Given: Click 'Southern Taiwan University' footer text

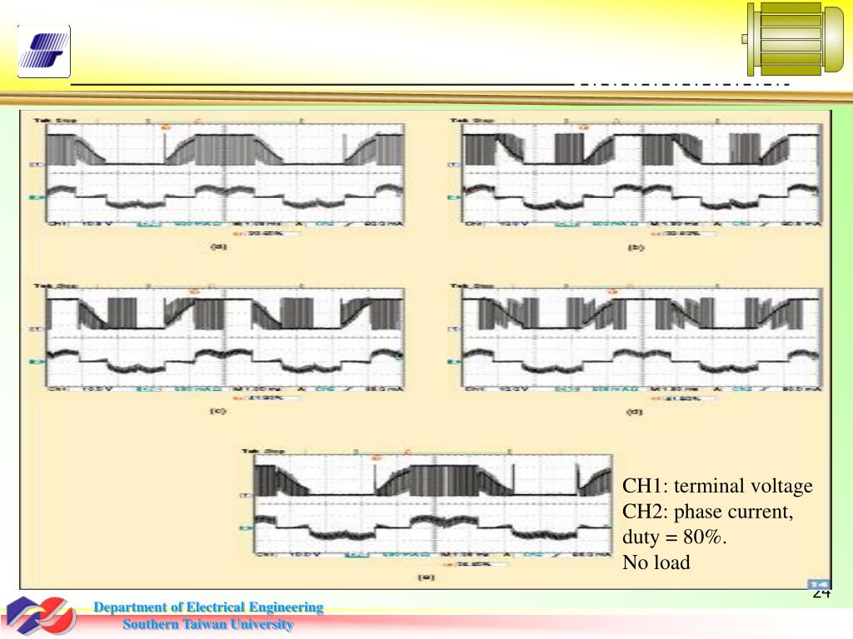Looking at the screenshot, I should coord(207,624).
